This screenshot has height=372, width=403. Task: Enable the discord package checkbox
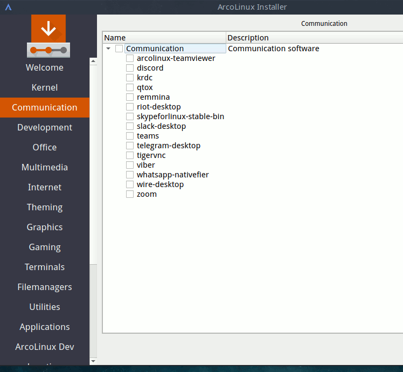point(130,68)
